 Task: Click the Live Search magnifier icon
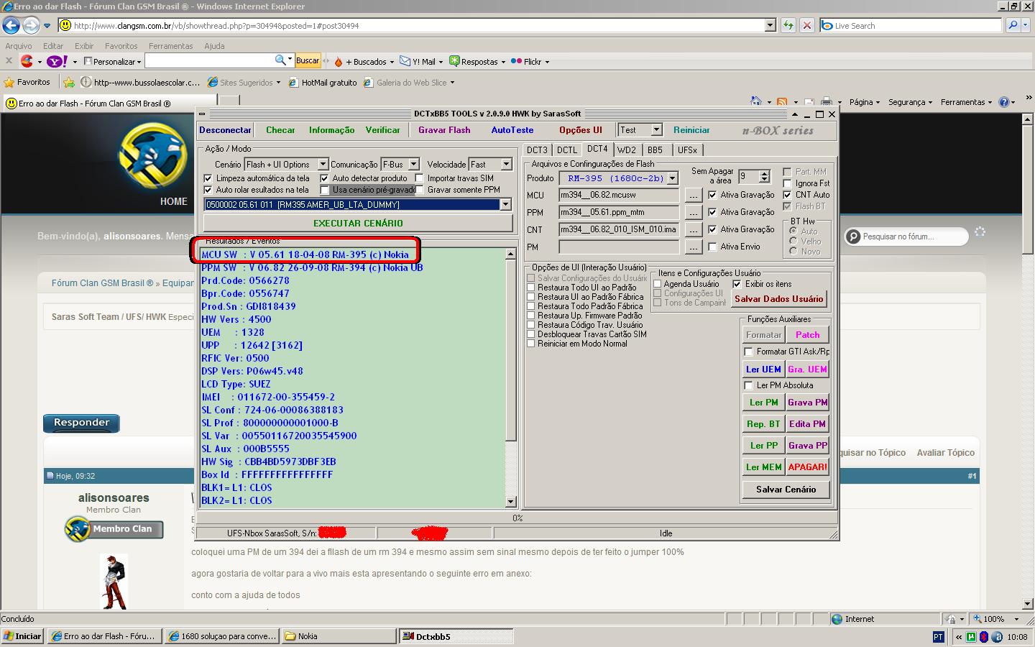click(x=1013, y=25)
